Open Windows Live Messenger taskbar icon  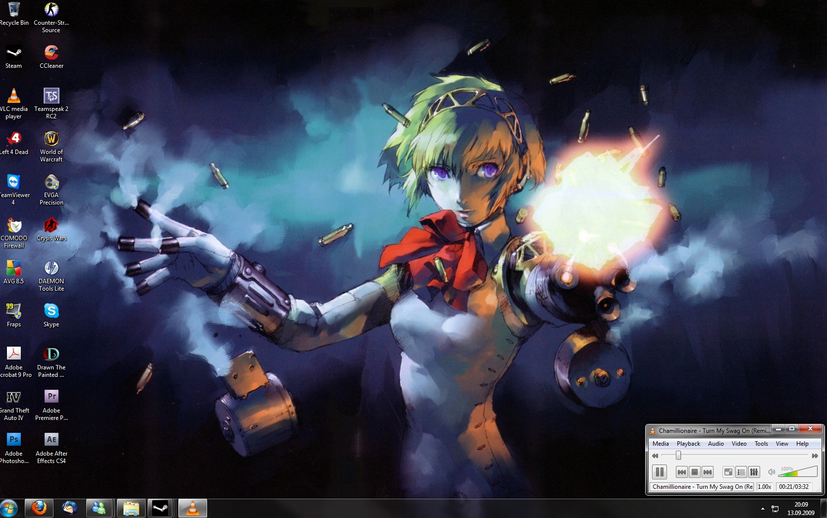[x=100, y=508]
